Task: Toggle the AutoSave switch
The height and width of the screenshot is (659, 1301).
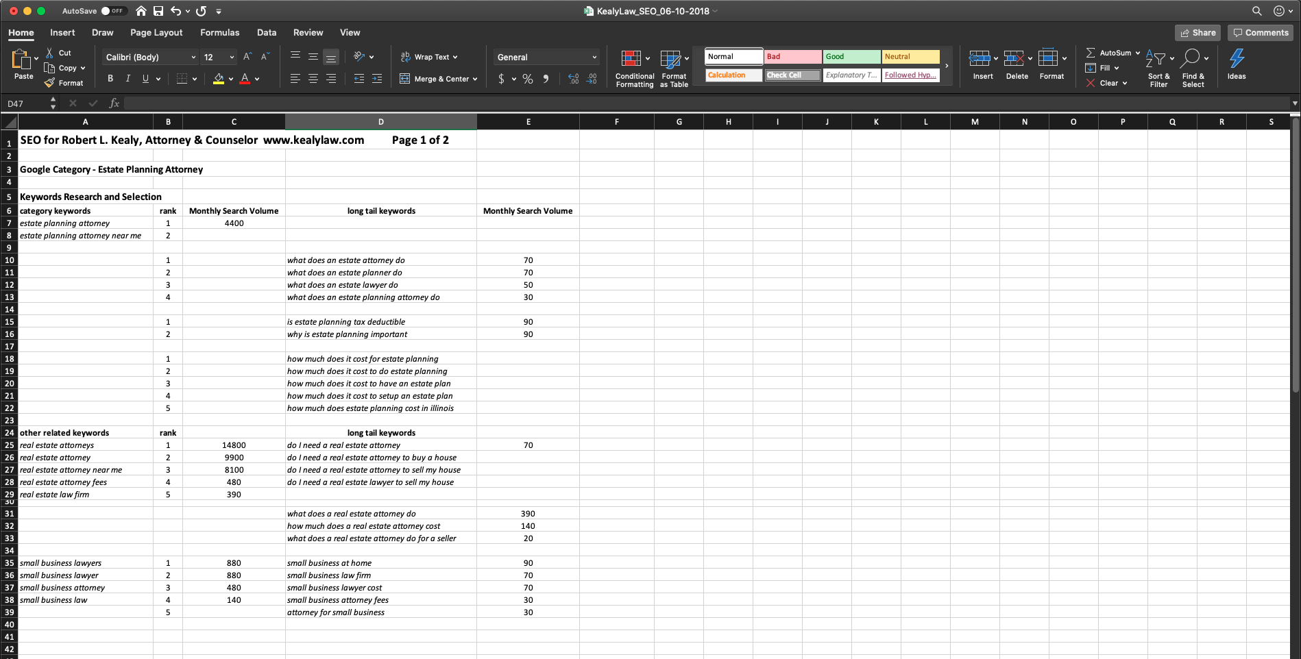Action: click(112, 11)
